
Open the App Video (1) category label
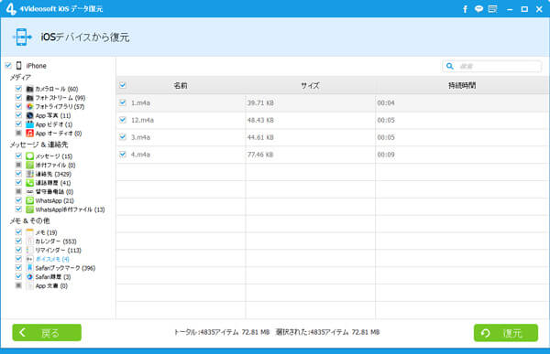54,124
